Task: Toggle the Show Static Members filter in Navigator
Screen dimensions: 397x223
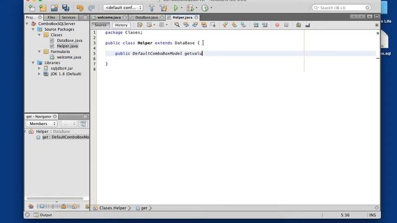Action: coord(53,206)
